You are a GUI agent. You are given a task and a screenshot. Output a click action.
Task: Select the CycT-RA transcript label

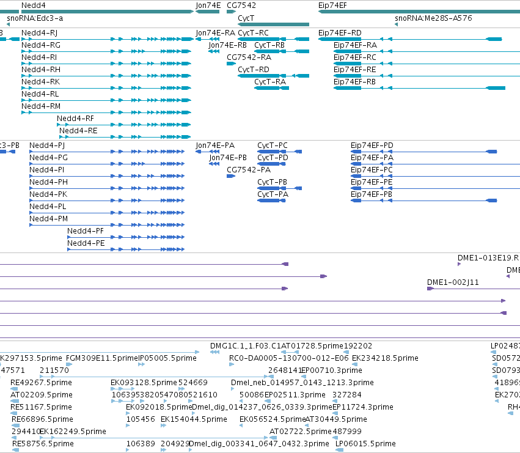pyautogui.click(x=270, y=82)
